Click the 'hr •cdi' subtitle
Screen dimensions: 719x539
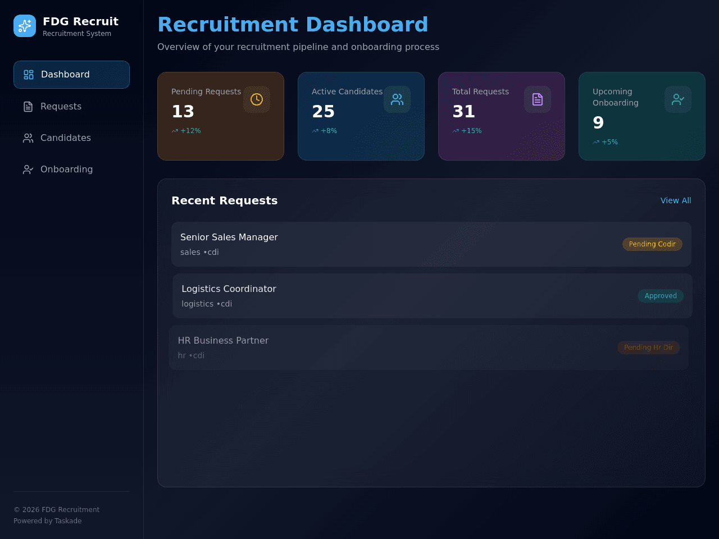191,355
